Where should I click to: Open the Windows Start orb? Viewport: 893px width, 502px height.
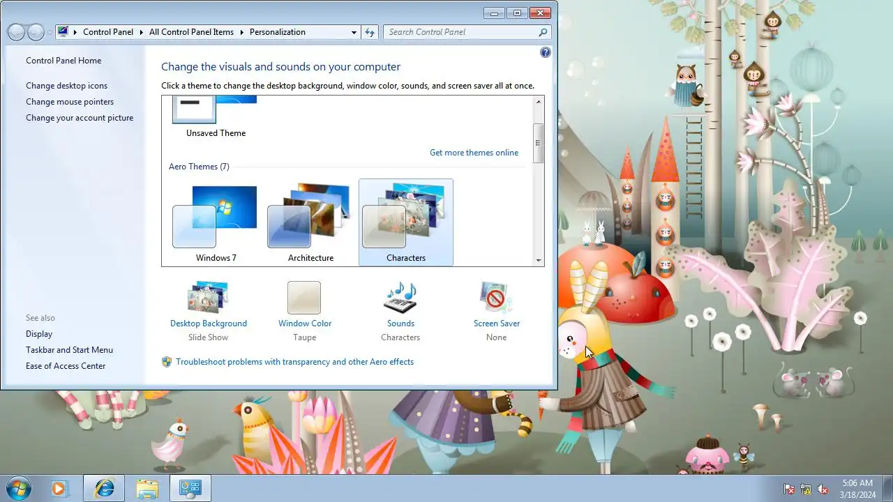pyautogui.click(x=19, y=488)
